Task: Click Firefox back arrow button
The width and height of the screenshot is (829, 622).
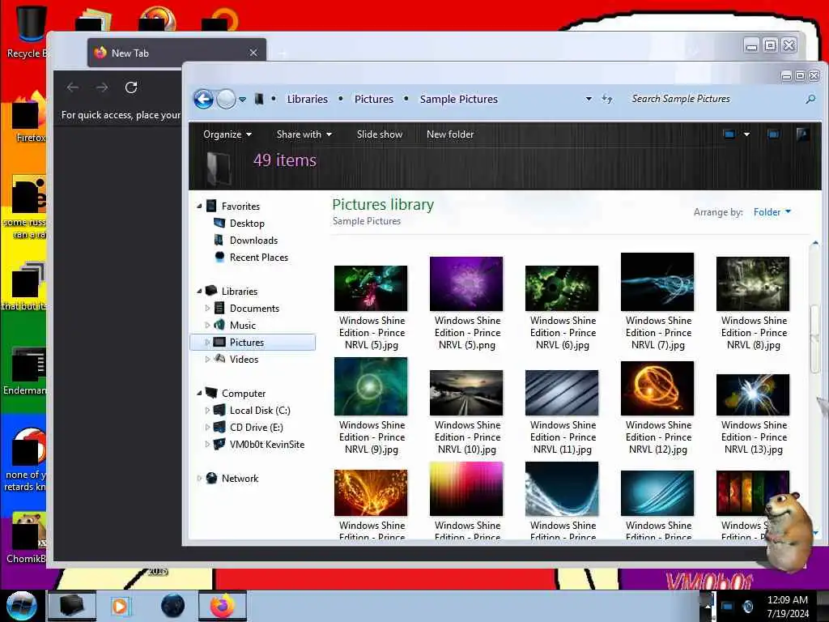Action: (73, 87)
